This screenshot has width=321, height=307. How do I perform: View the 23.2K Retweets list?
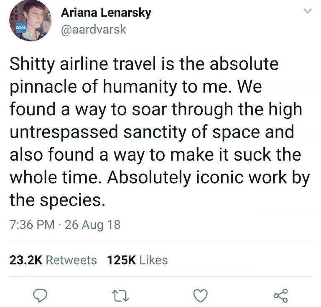click(x=53, y=260)
